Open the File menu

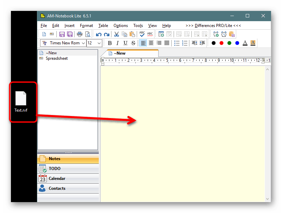[x=44, y=26]
